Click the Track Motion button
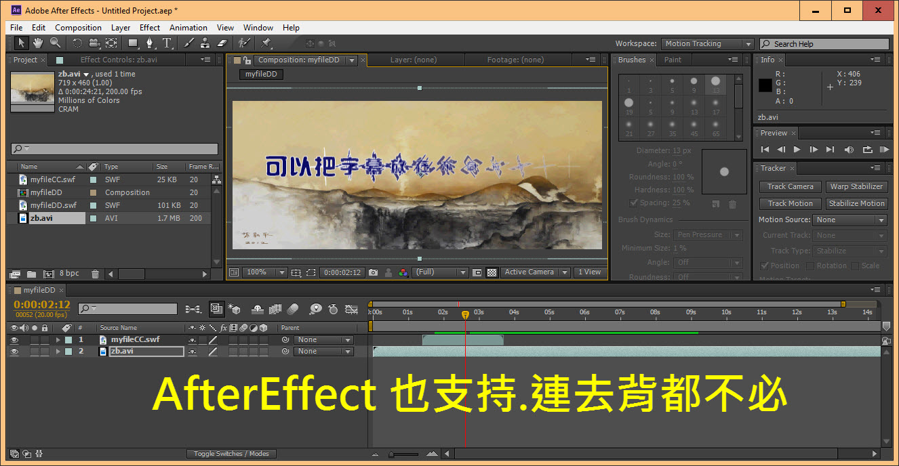 coord(791,203)
